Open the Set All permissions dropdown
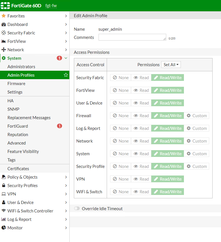This screenshot has height=242, width=221. [x=171, y=65]
